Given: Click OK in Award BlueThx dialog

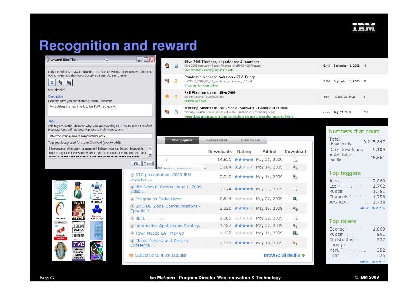Looking at the screenshot, I should (136, 163).
